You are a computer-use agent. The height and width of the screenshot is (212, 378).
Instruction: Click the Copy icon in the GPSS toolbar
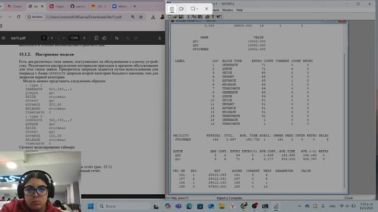[x=194, y=17]
